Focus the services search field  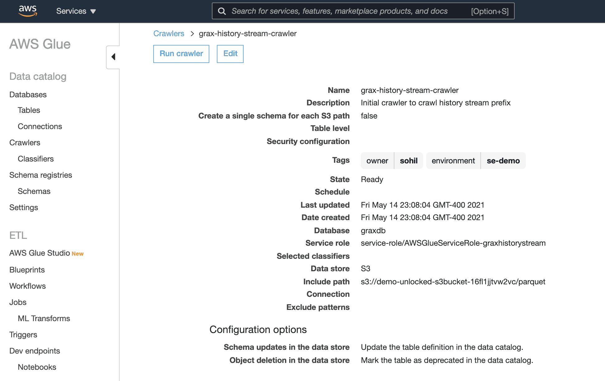[363, 11]
